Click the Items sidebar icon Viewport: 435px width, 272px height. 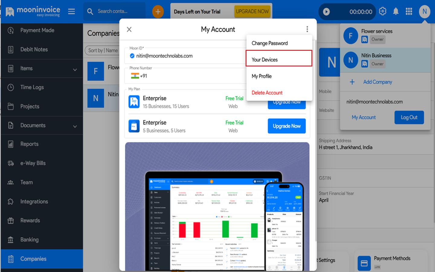11,69
